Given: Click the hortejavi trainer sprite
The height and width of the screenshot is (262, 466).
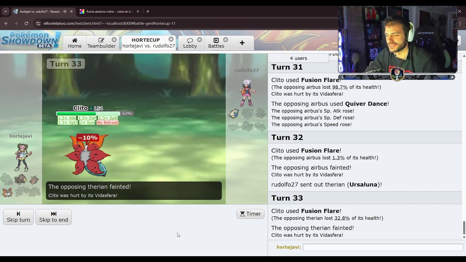Looking at the screenshot, I should (22, 157).
